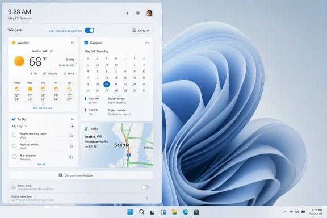Select May 15 in calendar
The height and width of the screenshot is (218, 327).
(125, 78)
